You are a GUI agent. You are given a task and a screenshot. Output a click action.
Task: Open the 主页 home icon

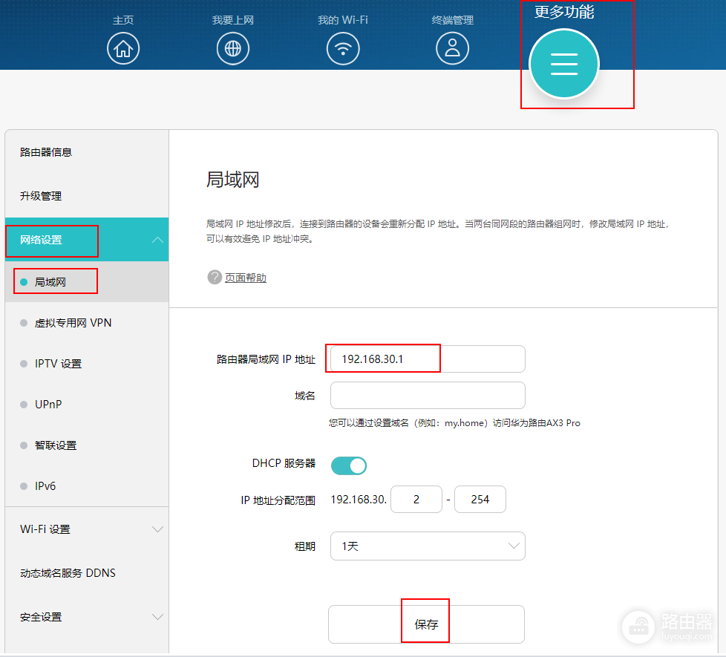(123, 48)
